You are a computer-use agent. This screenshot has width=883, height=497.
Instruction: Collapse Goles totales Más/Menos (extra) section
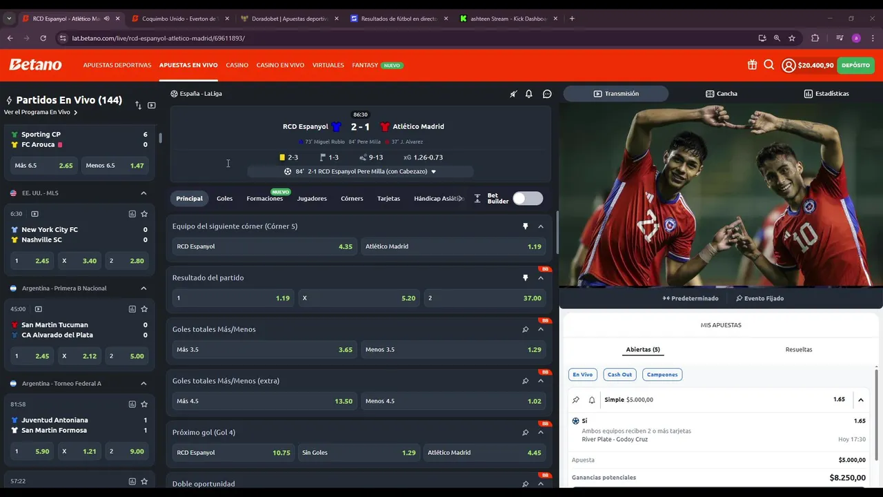click(541, 381)
